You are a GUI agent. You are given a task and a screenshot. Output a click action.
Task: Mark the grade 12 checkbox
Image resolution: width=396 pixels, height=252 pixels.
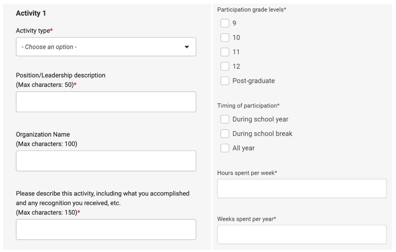click(x=225, y=66)
